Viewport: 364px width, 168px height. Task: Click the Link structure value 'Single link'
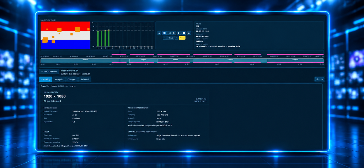161,139
